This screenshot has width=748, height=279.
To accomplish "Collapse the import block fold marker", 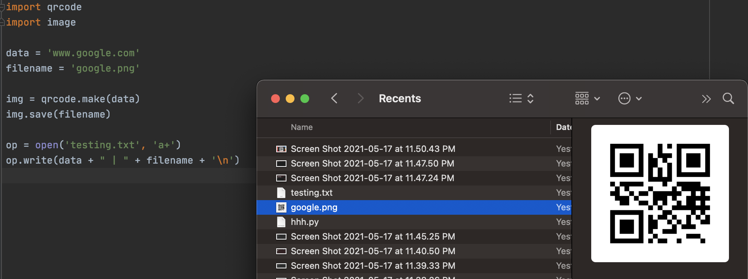I will tap(2, 7).
